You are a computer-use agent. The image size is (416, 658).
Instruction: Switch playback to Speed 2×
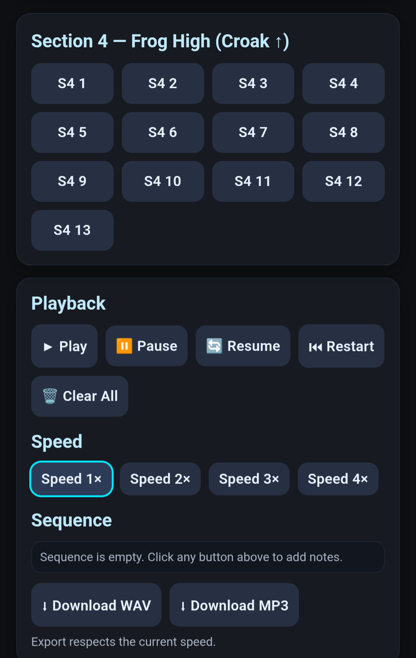[x=160, y=479]
